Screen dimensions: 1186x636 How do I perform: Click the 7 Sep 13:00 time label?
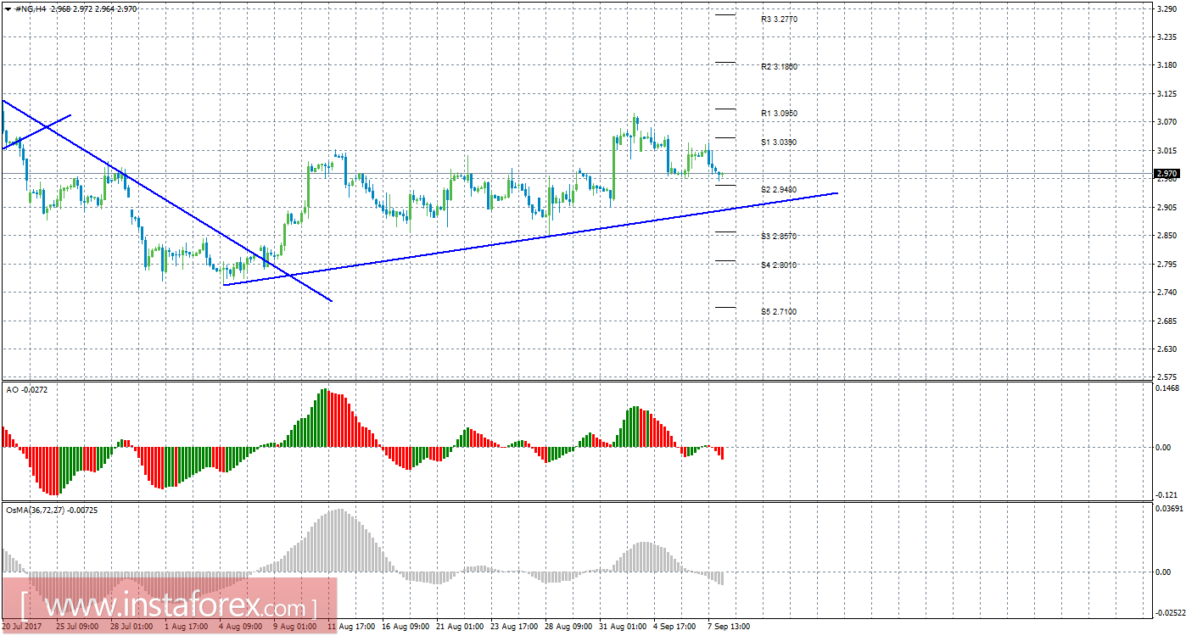tap(729, 627)
